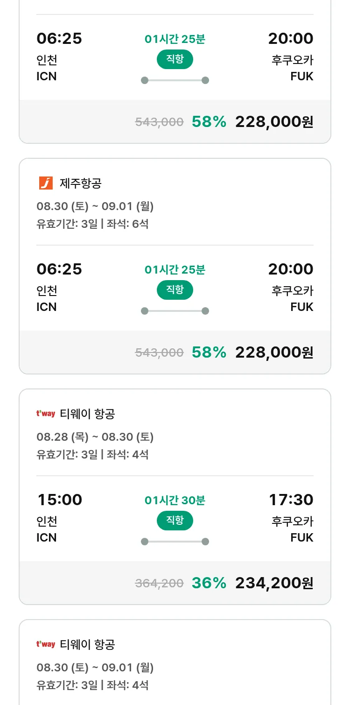Click the bottom t'way airline logo
Viewport: 350px width, 705px height.
[46, 644]
